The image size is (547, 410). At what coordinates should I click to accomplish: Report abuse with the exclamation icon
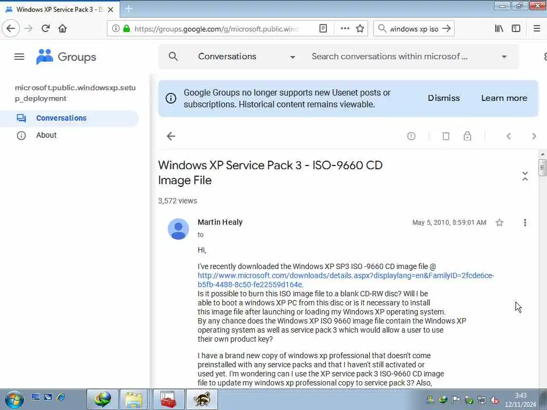click(x=411, y=136)
